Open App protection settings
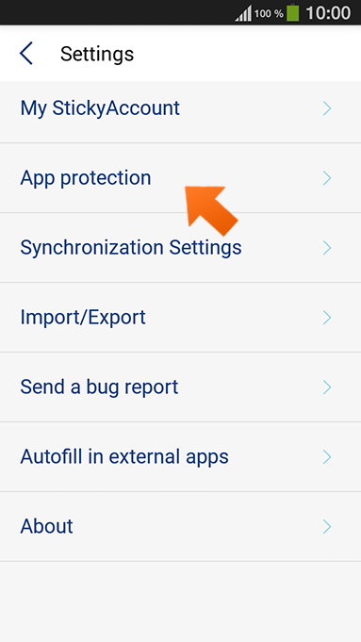This screenshot has height=642, width=361. pyautogui.click(x=181, y=178)
